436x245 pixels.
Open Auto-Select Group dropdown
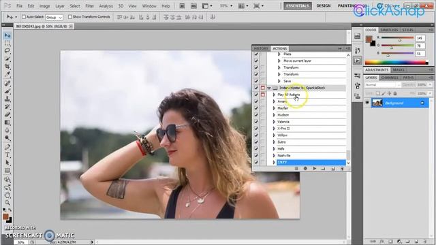click(54, 17)
